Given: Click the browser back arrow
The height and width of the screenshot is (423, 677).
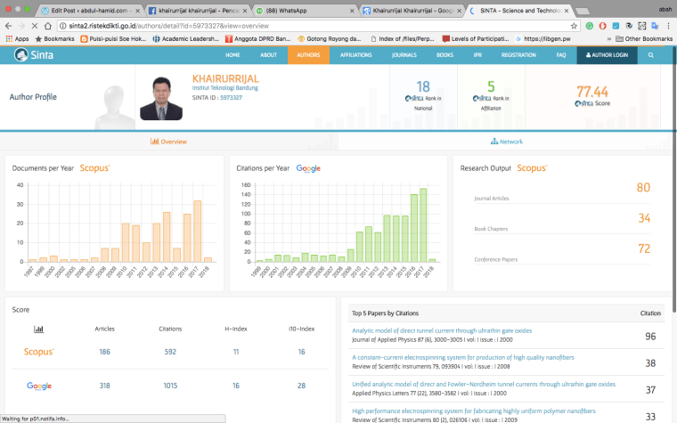Looking at the screenshot, I should pyautogui.click(x=10, y=26).
